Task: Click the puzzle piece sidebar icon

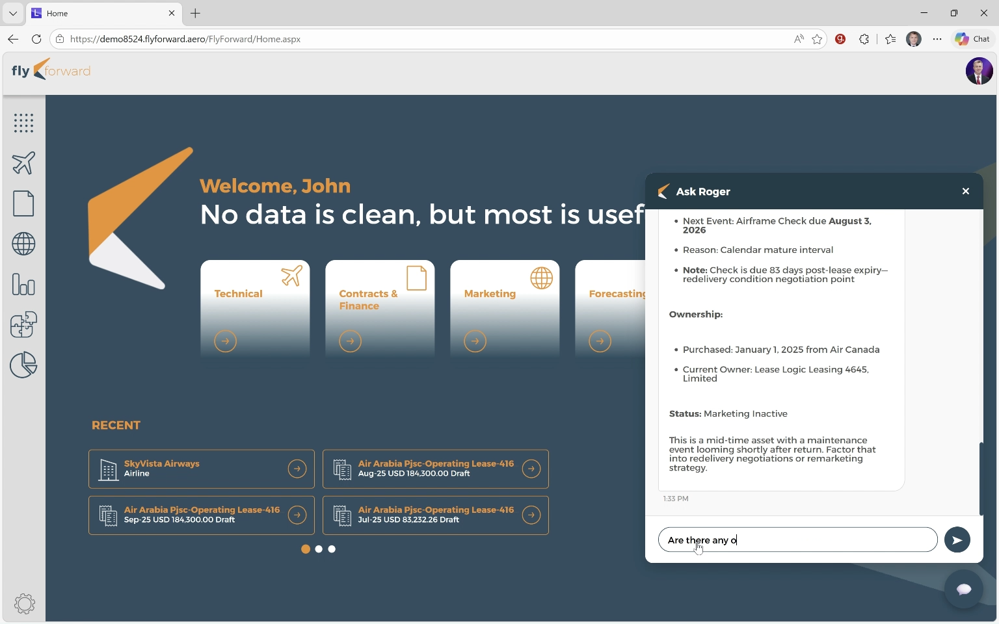Action: pos(23,325)
